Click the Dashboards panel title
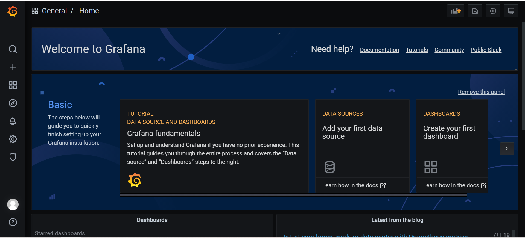Image resolution: width=525 pixels, height=238 pixels. [x=152, y=220]
